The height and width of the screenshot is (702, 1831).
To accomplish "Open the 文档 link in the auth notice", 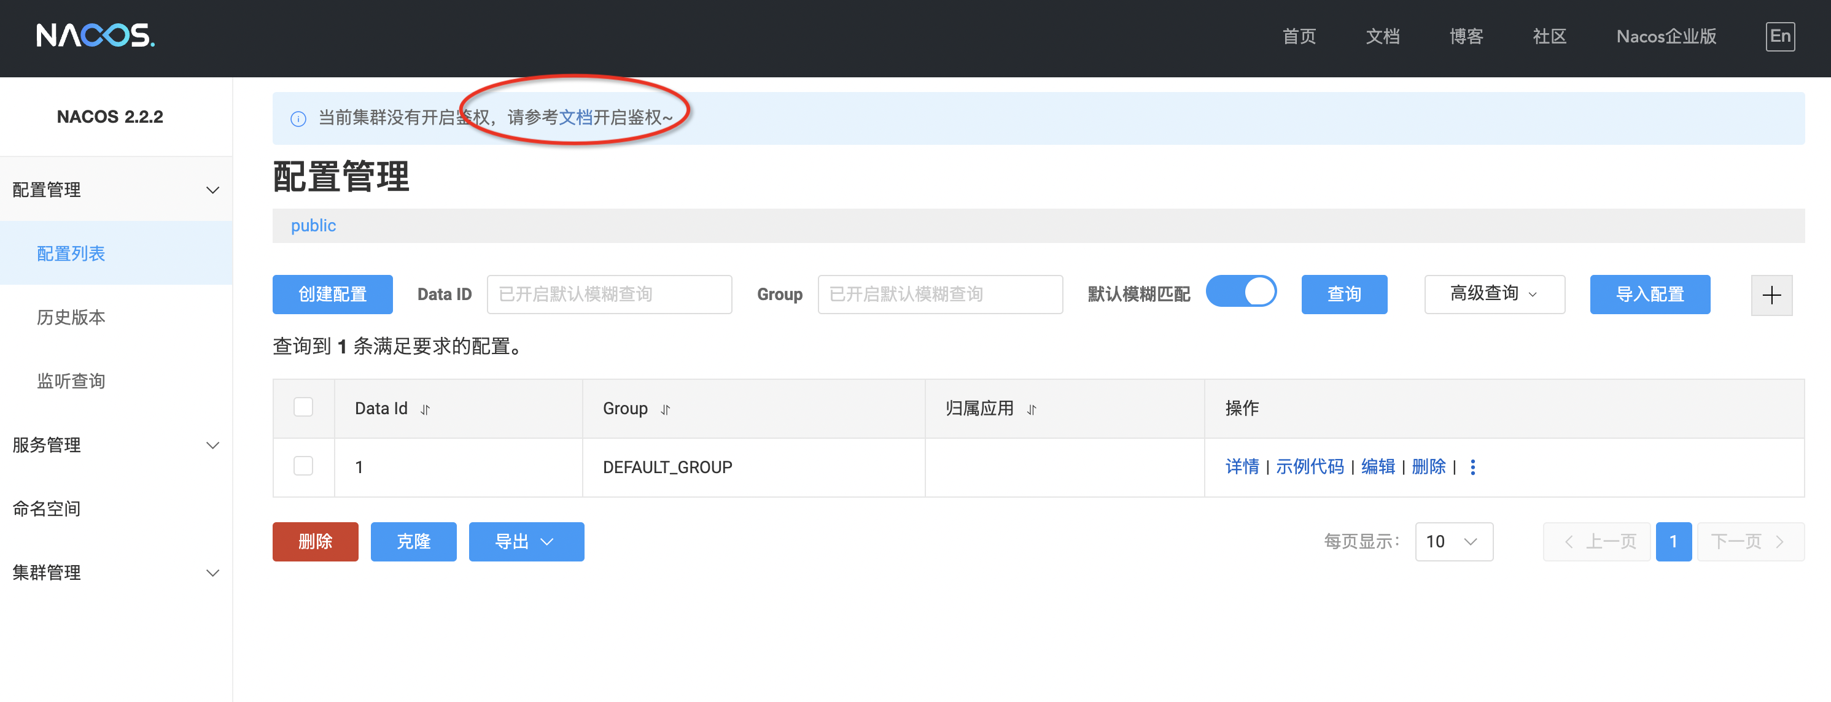I will 575,117.
